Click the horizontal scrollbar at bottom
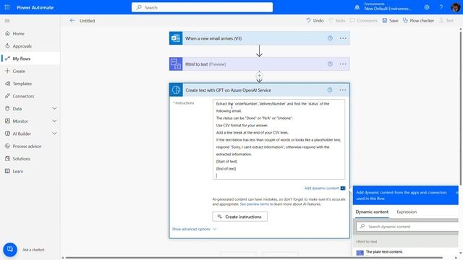This screenshot has width=463, height=260. pyautogui.click(x=254, y=258)
